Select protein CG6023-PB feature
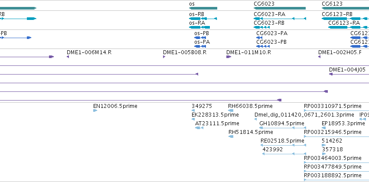This screenshot has width=369, height=182. point(263,46)
